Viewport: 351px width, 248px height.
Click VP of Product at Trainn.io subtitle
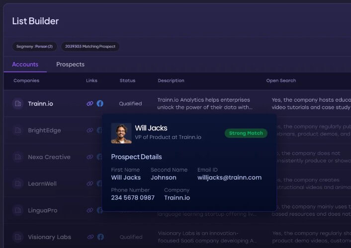pos(168,137)
